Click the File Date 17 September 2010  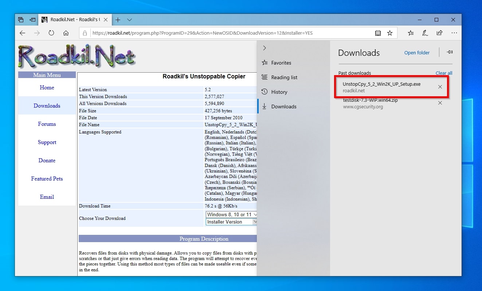[x=224, y=118]
